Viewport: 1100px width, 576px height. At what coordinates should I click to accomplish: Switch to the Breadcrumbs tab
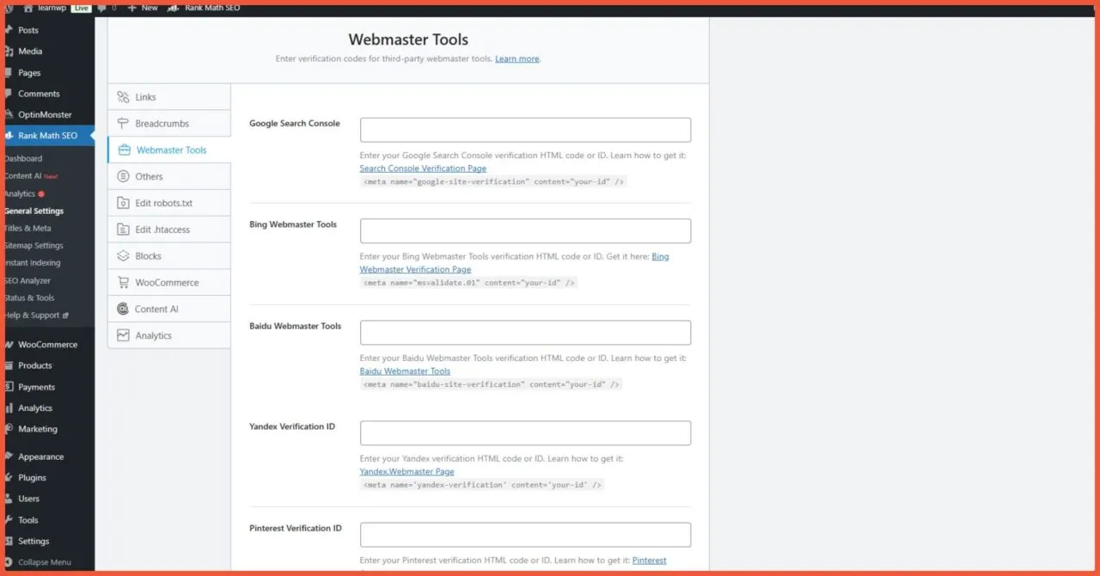coord(163,123)
